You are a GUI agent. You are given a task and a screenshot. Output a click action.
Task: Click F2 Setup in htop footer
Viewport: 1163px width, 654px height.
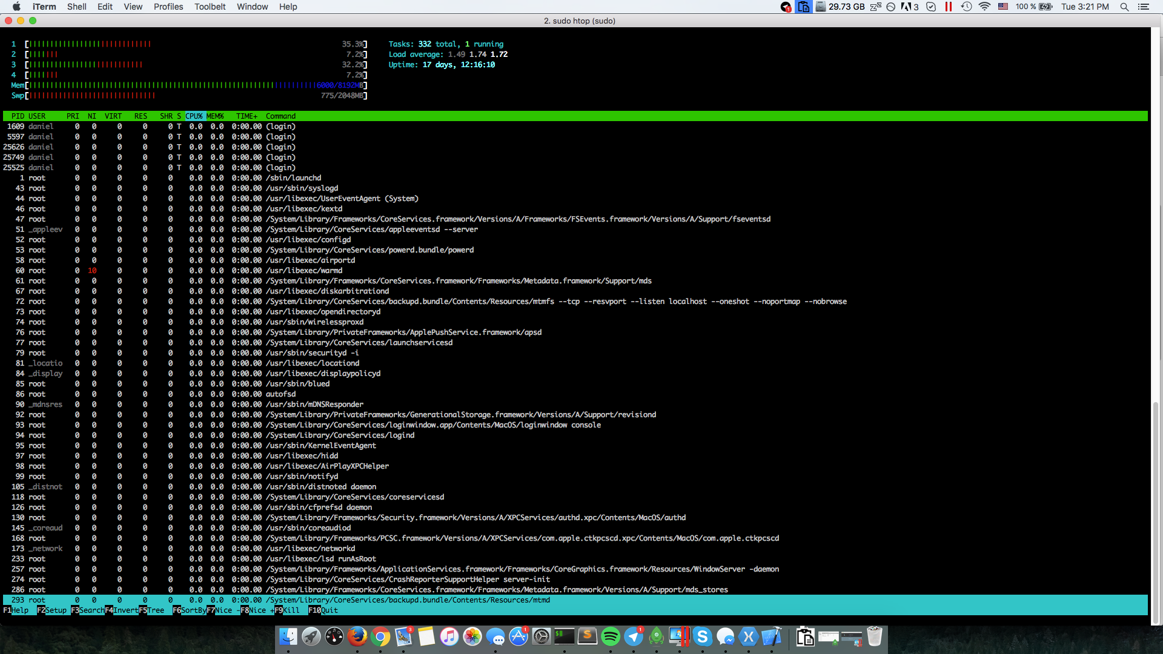coord(52,610)
